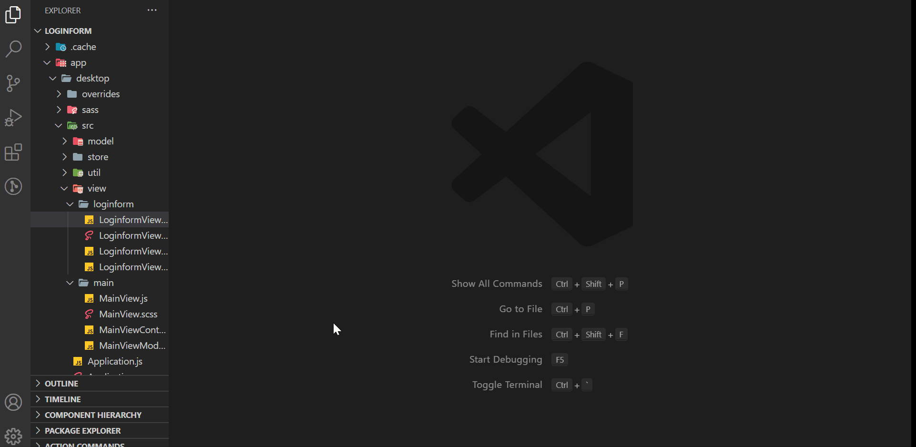Select the desktop folder name
Screen dimensions: 916x447
(x=92, y=78)
